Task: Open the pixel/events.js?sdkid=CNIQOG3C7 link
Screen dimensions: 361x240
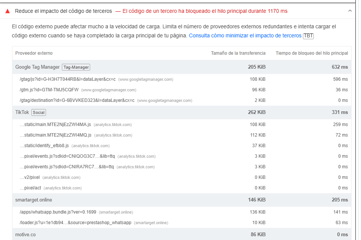Action: 67,156
